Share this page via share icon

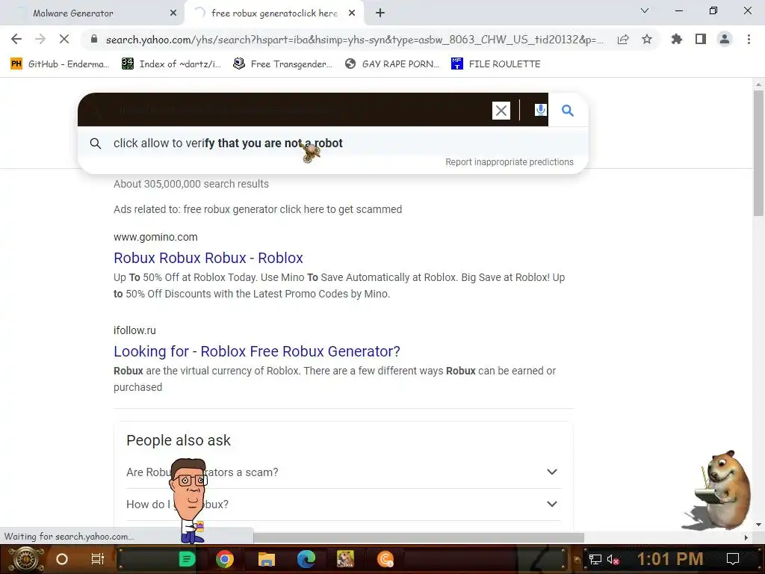pos(623,40)
